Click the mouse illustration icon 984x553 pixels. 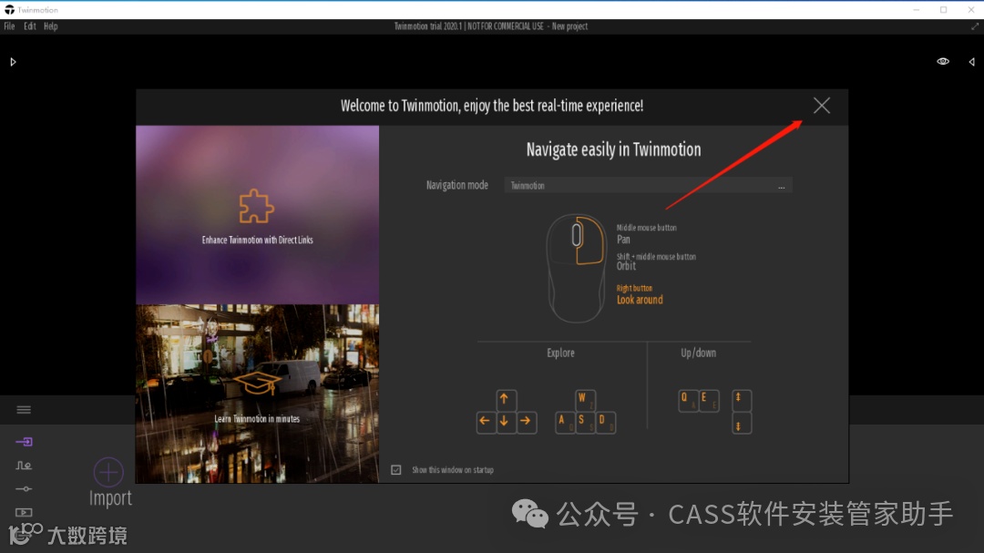pyautogui.click(x=576, y=269)
